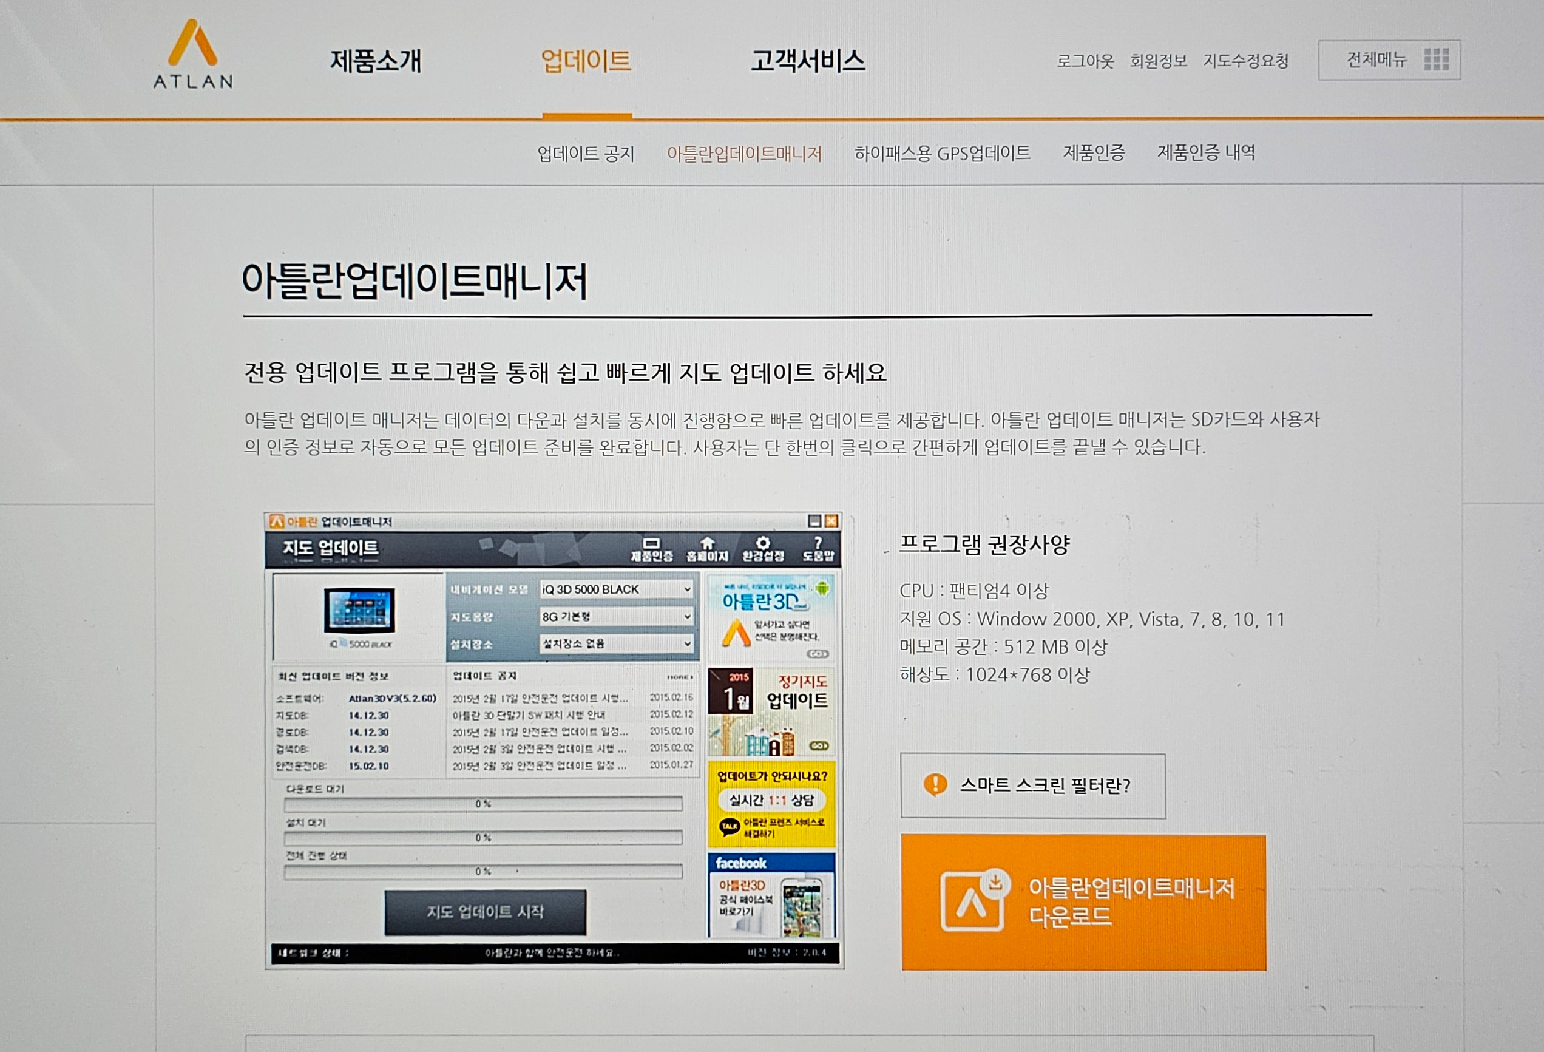Image resolution: width=1544 pixels, height=1052 pixels.
Task: Click the 홈페이지 home icon in the screenshot
Action: point(707,549)
